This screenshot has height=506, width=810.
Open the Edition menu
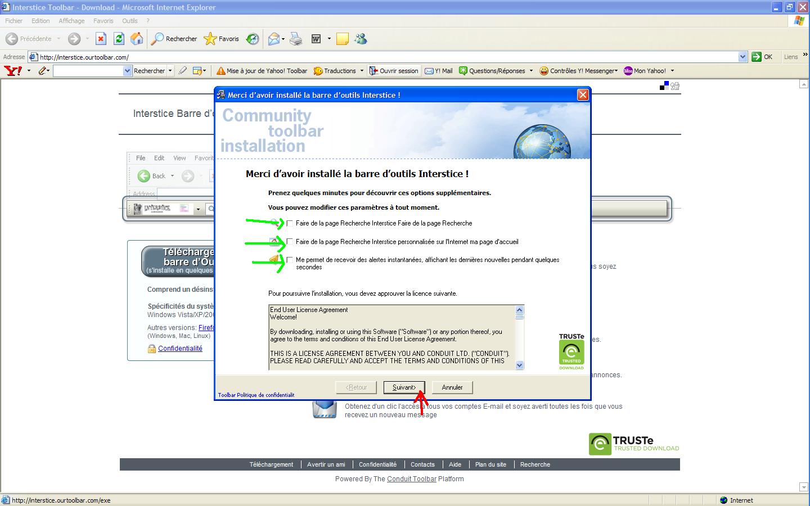(x=40, y=21)
